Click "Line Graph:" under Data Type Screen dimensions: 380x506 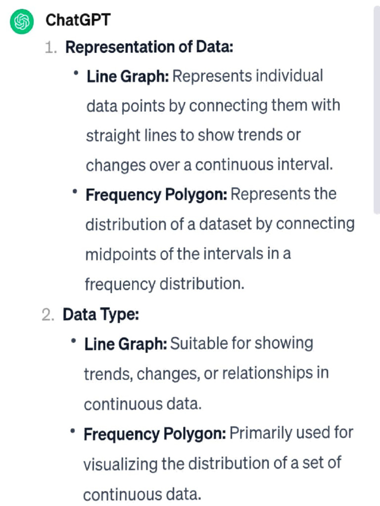pos(126,344)
